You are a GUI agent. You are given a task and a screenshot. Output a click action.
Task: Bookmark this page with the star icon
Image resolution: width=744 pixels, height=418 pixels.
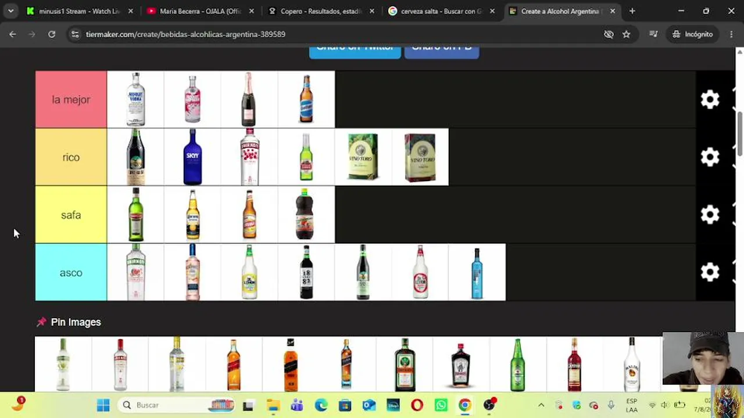[x=626, y=34]
